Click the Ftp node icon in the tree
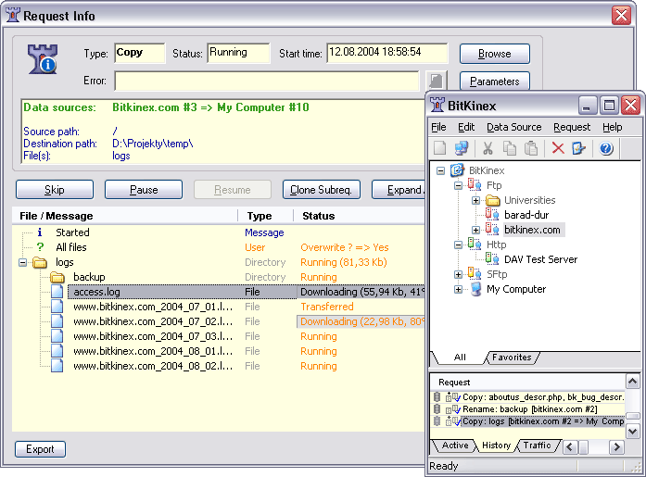The width and height of the screenshot is (646, 477). click(x=475, y=185)
